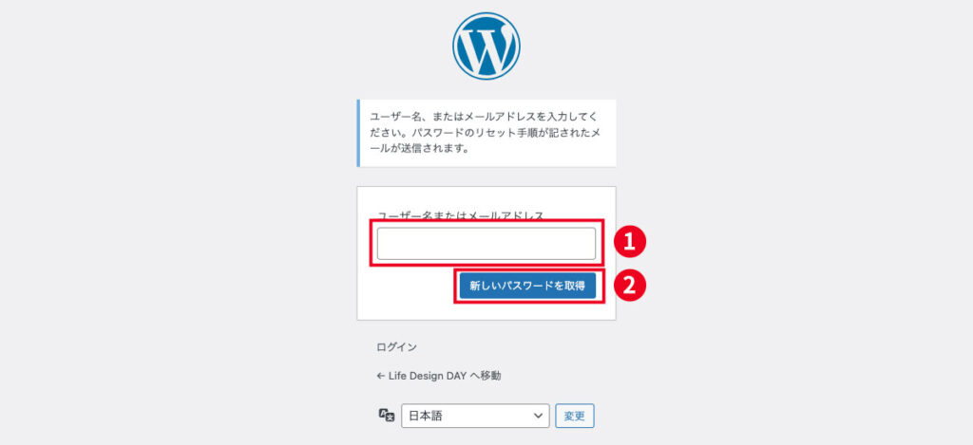Click the left arrow before Life Design DAY
973x445 pixels.
(381, 376)
